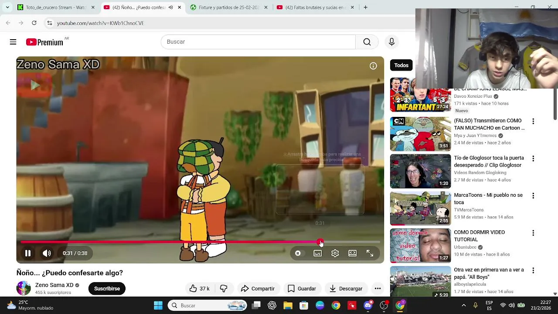The height and width of the screenshot is (314, 558).
Task: Play the Cartoon Network FALSO thumbnail
Action: 420,133
